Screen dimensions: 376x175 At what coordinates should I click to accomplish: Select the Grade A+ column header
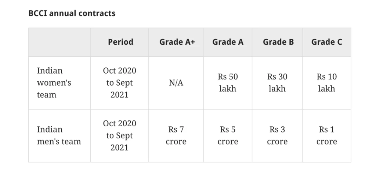click(x=177, y=42)
